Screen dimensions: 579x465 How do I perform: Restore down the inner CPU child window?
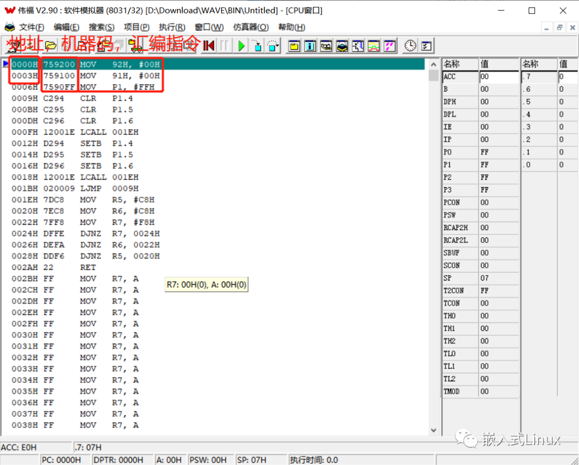pyautogui.click(x=559, y=28)
